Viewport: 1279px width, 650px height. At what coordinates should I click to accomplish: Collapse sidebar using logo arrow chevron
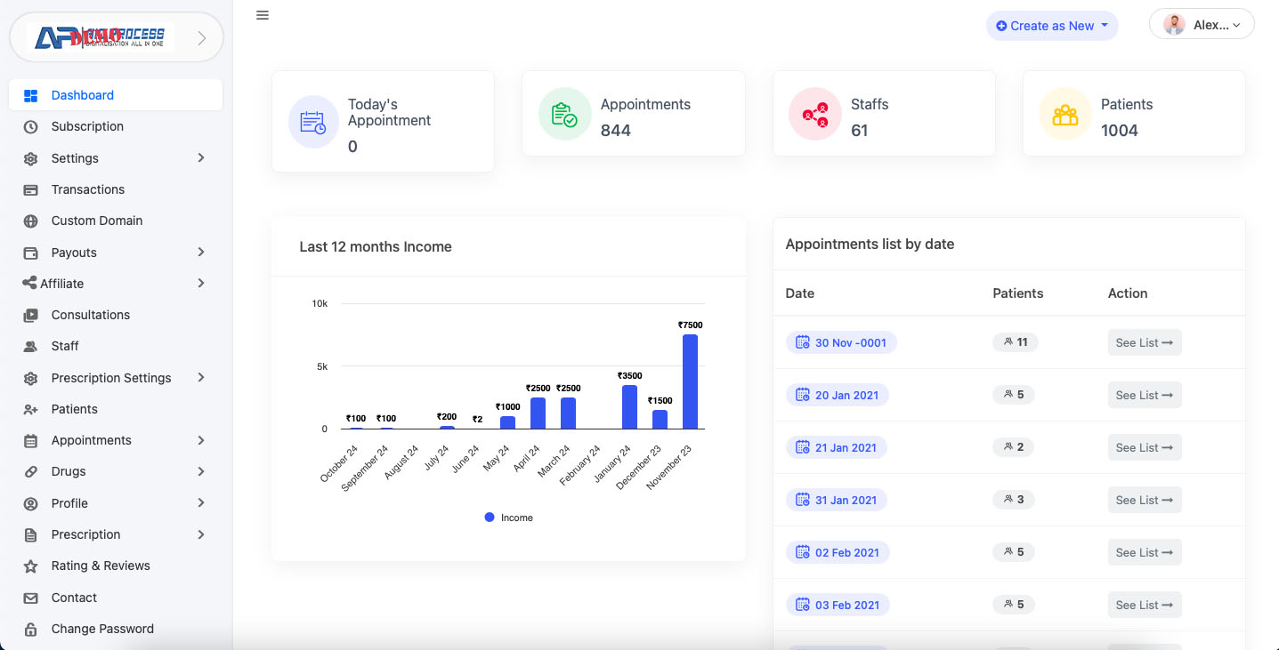201,37
